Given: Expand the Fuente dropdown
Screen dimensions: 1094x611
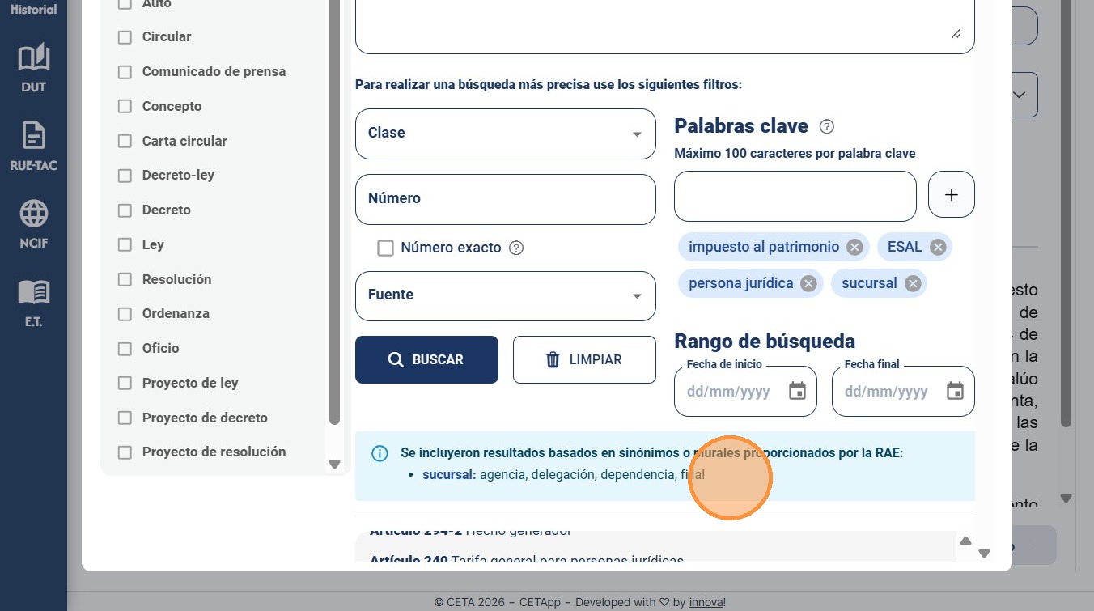Looking at the screenshot, I should click(x=506, y=295).
